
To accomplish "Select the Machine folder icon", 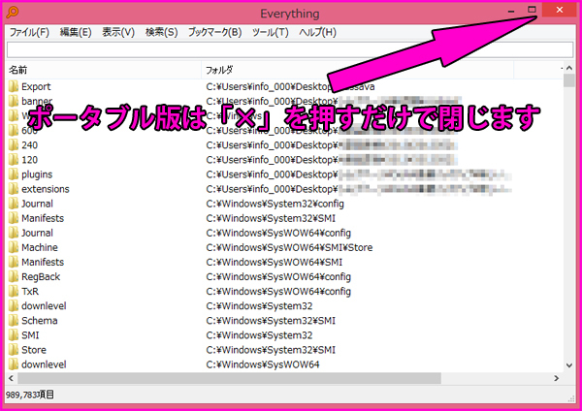I will pyautogui.click(x=14, y=247).
